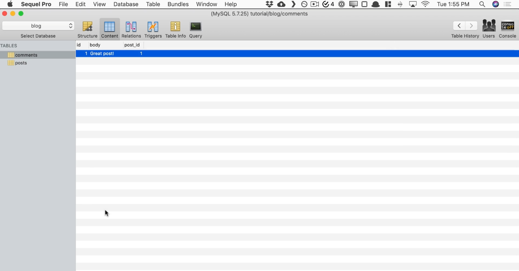Open the Wi-Fi status menu
Image resolution: width=519 pixels, height=271 pixels.
425,4
